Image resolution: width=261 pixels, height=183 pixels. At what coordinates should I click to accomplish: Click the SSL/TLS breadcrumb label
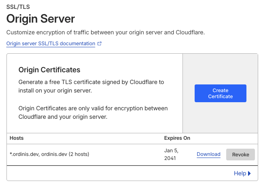(18, 6)
